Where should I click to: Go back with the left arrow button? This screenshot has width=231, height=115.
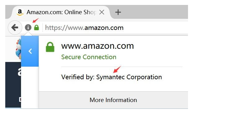[15, 27]
